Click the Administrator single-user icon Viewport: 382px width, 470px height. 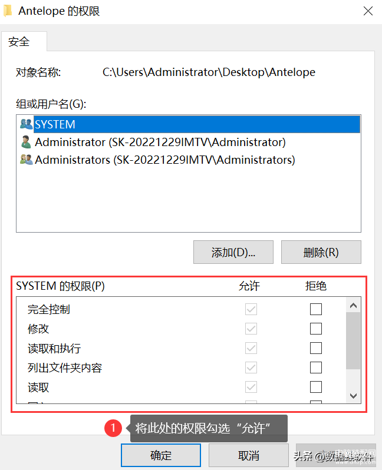coord(26,142)
